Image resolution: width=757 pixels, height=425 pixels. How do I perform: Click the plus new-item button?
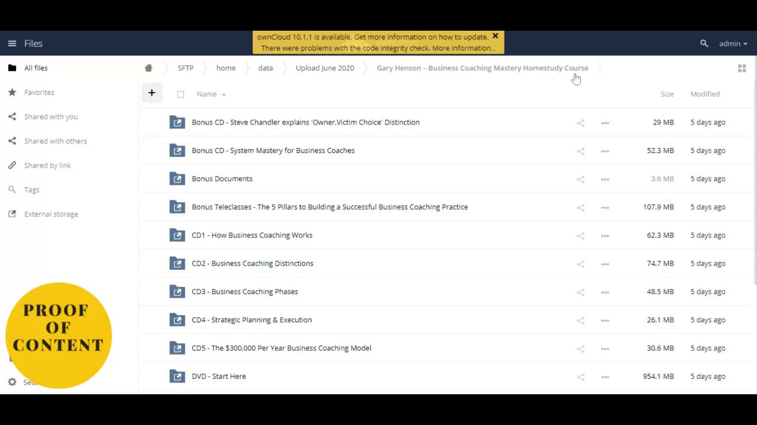[151, 93]
